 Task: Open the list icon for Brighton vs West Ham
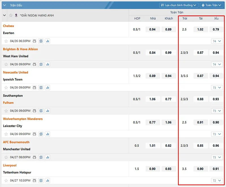41,64
